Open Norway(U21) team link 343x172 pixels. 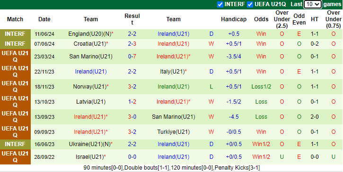point(91,87)
